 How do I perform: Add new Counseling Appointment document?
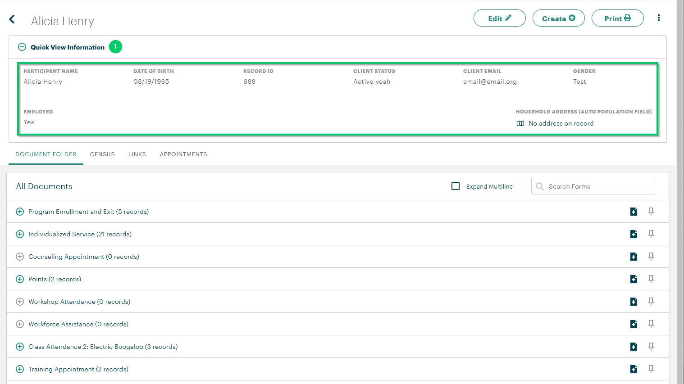[634, 257]
